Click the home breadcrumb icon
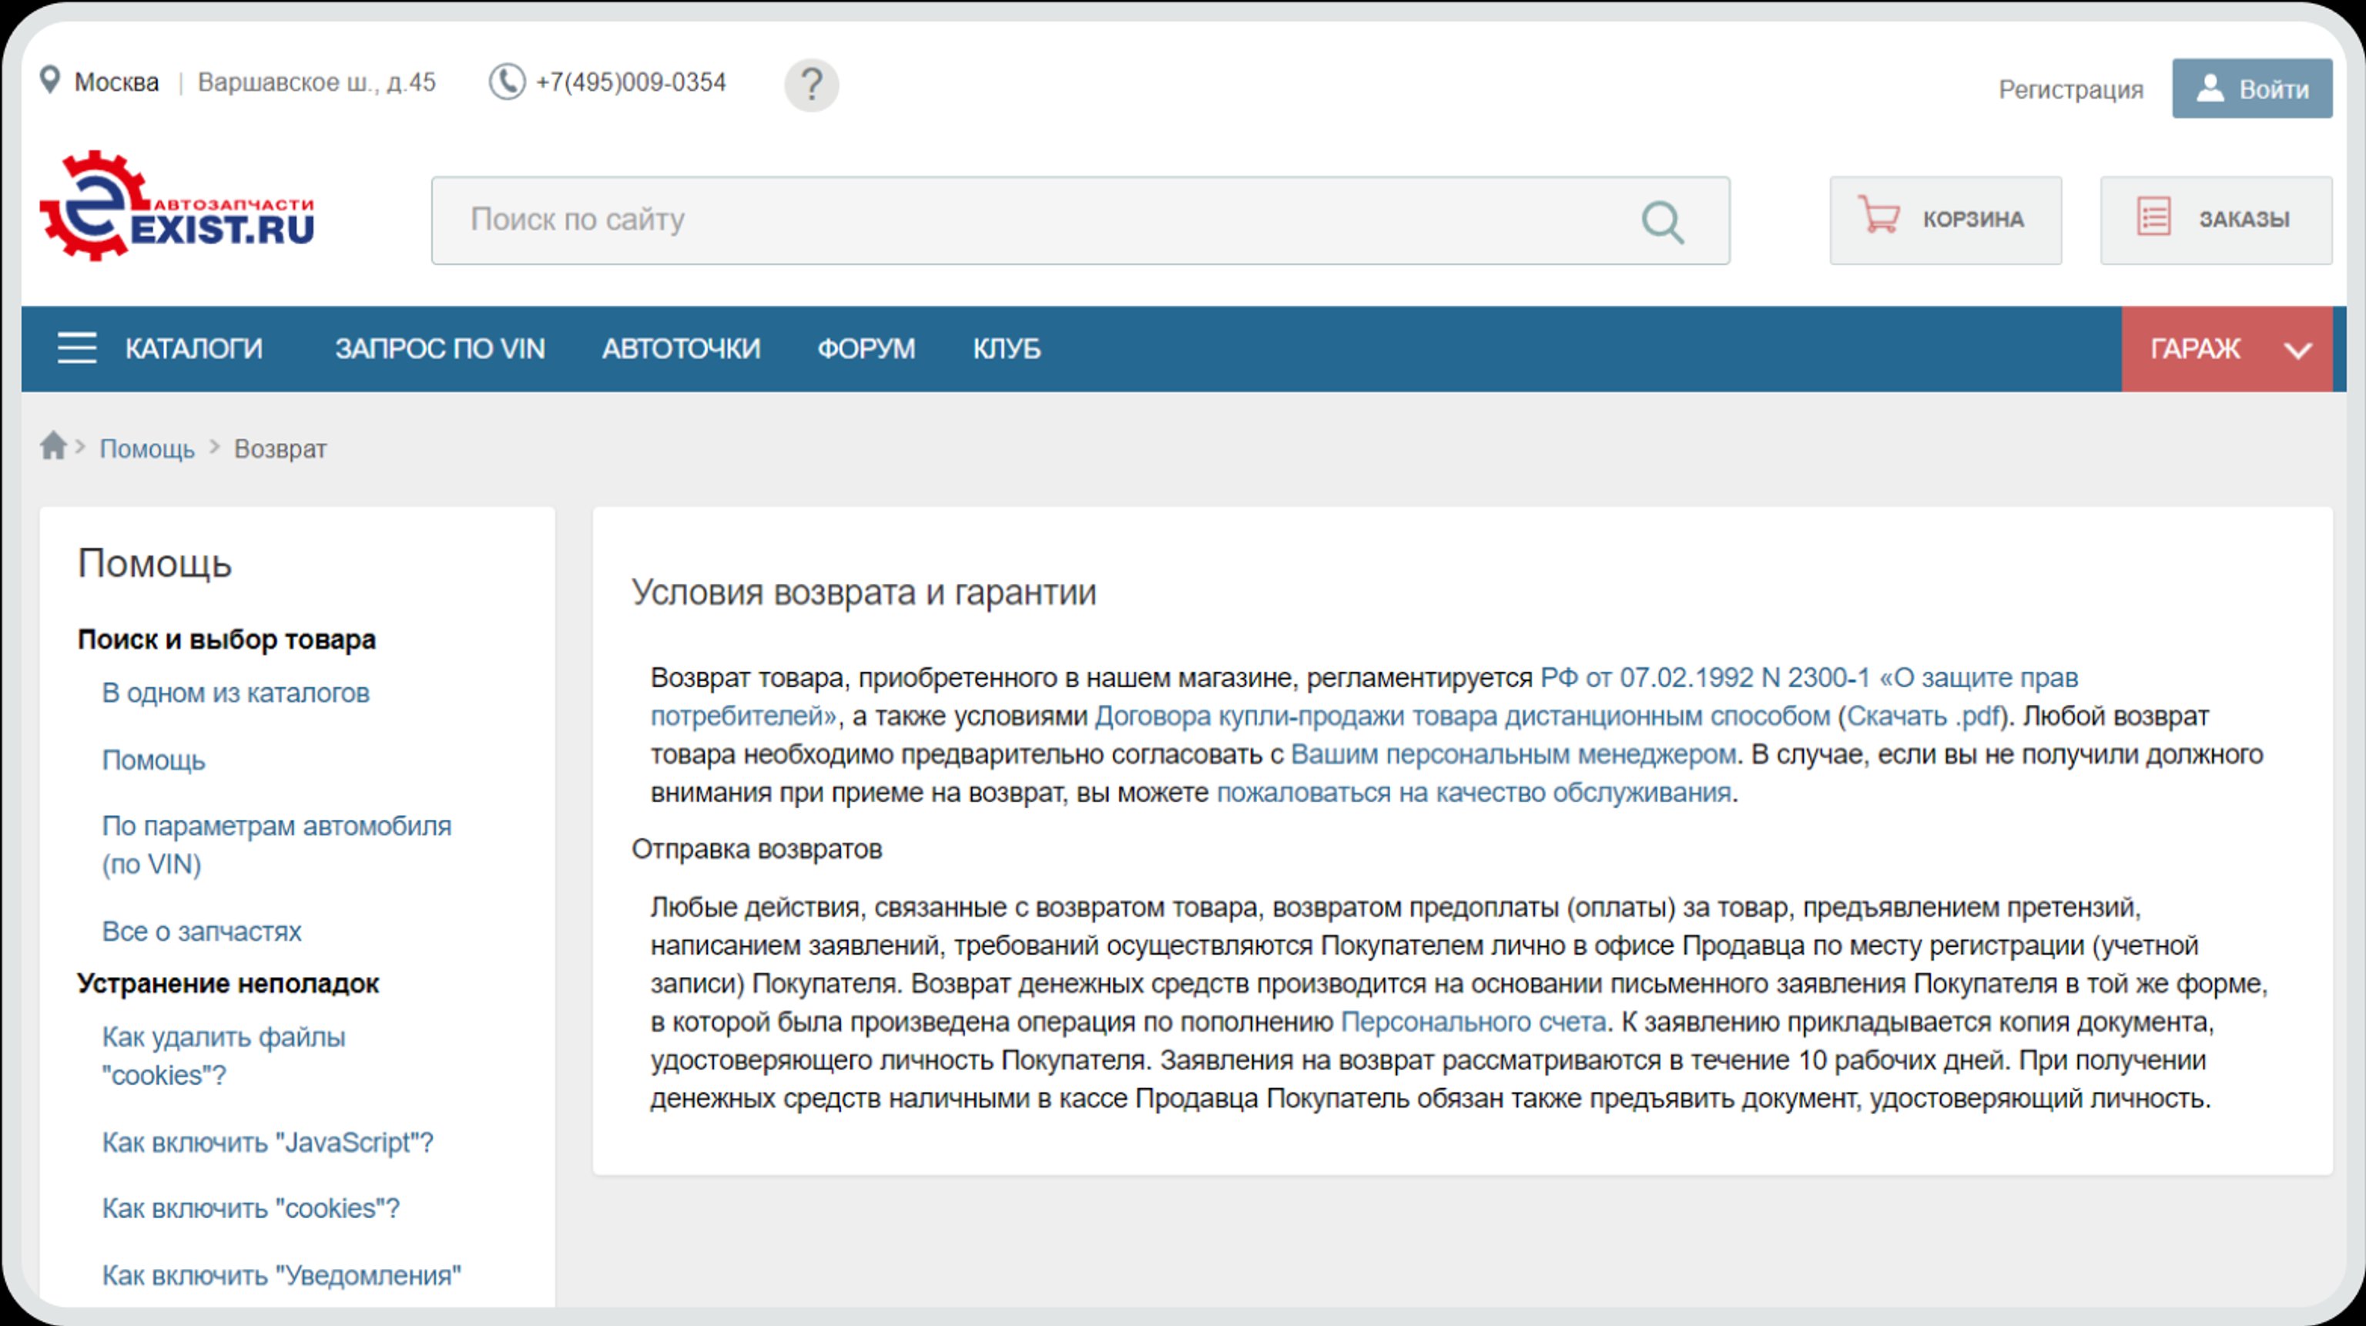This screenshot has height=1326, width=2366. click(53, 447)
